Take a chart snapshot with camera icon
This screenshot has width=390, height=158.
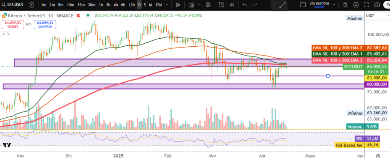[x=377, y=5]
